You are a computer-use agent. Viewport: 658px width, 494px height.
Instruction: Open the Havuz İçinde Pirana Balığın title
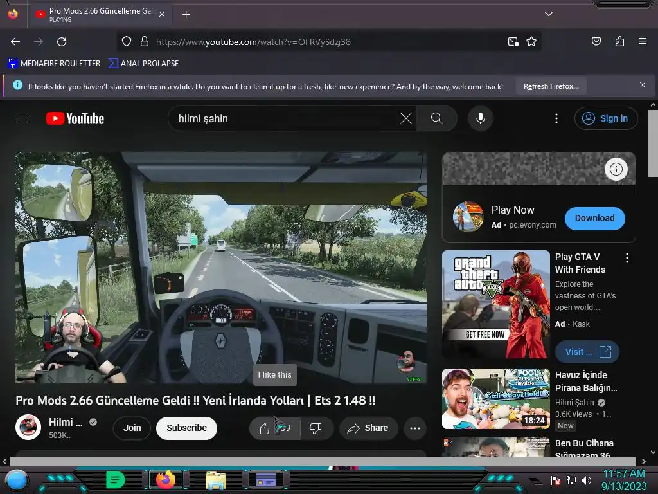tap(586, 381)
